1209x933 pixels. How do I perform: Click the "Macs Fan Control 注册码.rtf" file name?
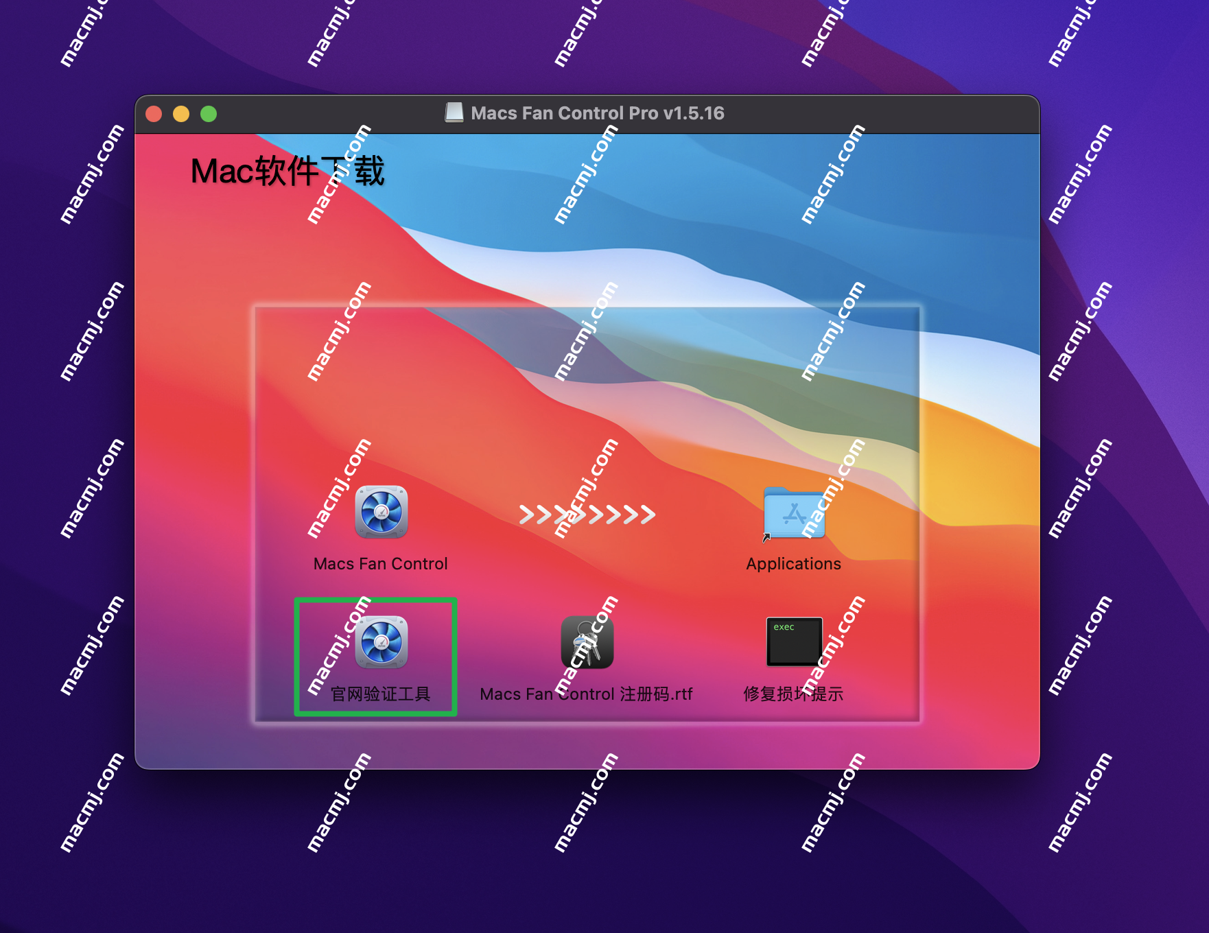coord(587,694)
